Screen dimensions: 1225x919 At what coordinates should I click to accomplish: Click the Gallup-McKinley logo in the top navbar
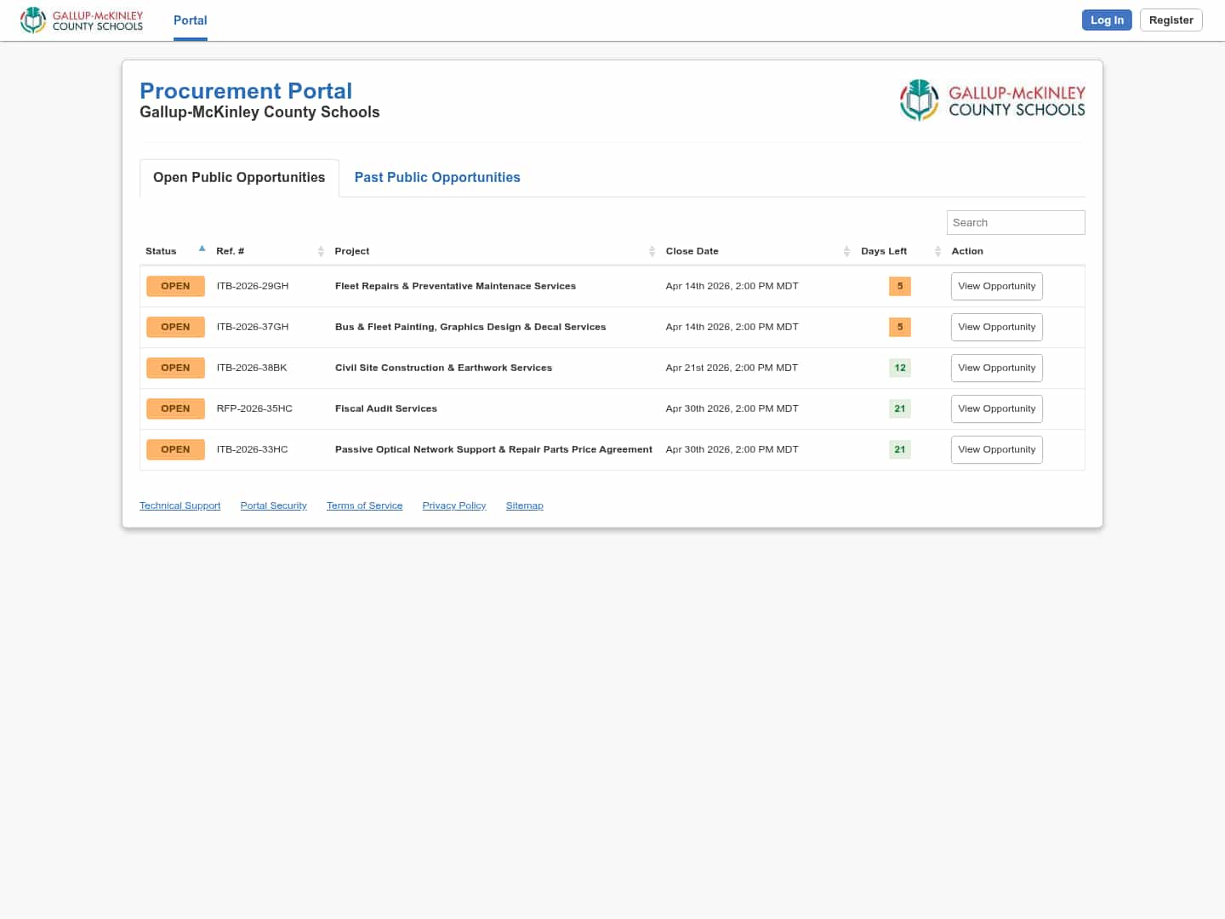(82, 20)
